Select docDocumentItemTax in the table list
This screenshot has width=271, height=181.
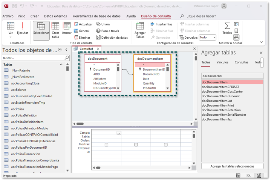217,119
